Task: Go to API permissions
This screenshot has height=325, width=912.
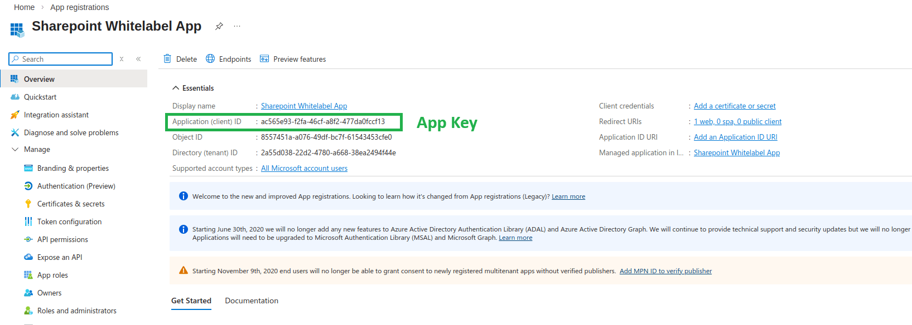Action: [62, 239]
